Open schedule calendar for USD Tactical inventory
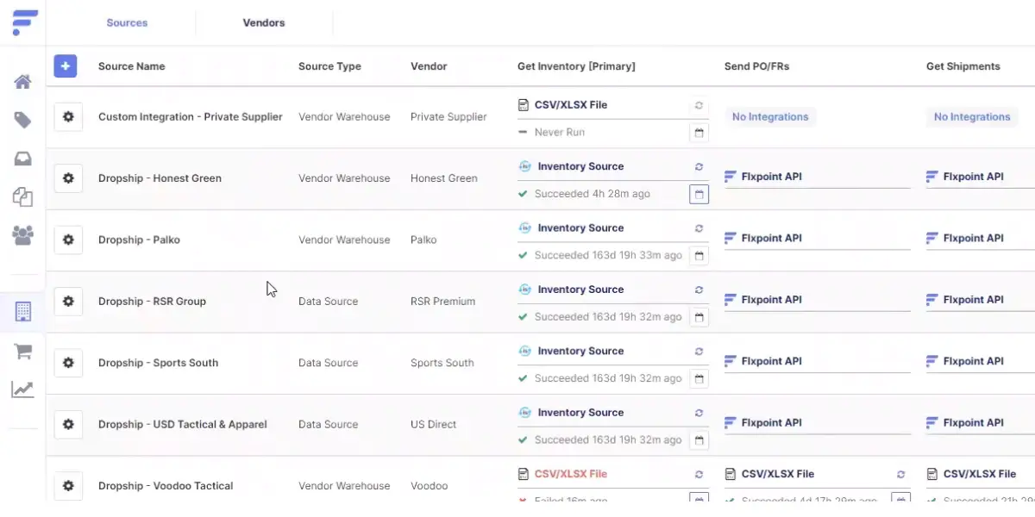 tap(699, 440)
